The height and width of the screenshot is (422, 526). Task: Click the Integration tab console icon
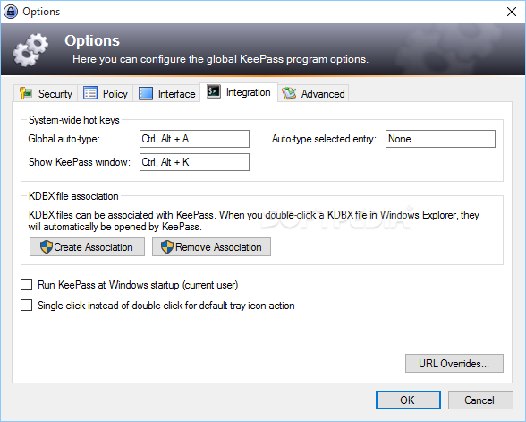pos(213,91)
